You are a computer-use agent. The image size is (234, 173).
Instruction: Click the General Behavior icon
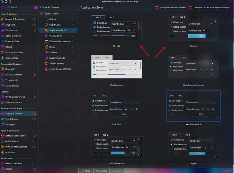(x=2, y=163)
